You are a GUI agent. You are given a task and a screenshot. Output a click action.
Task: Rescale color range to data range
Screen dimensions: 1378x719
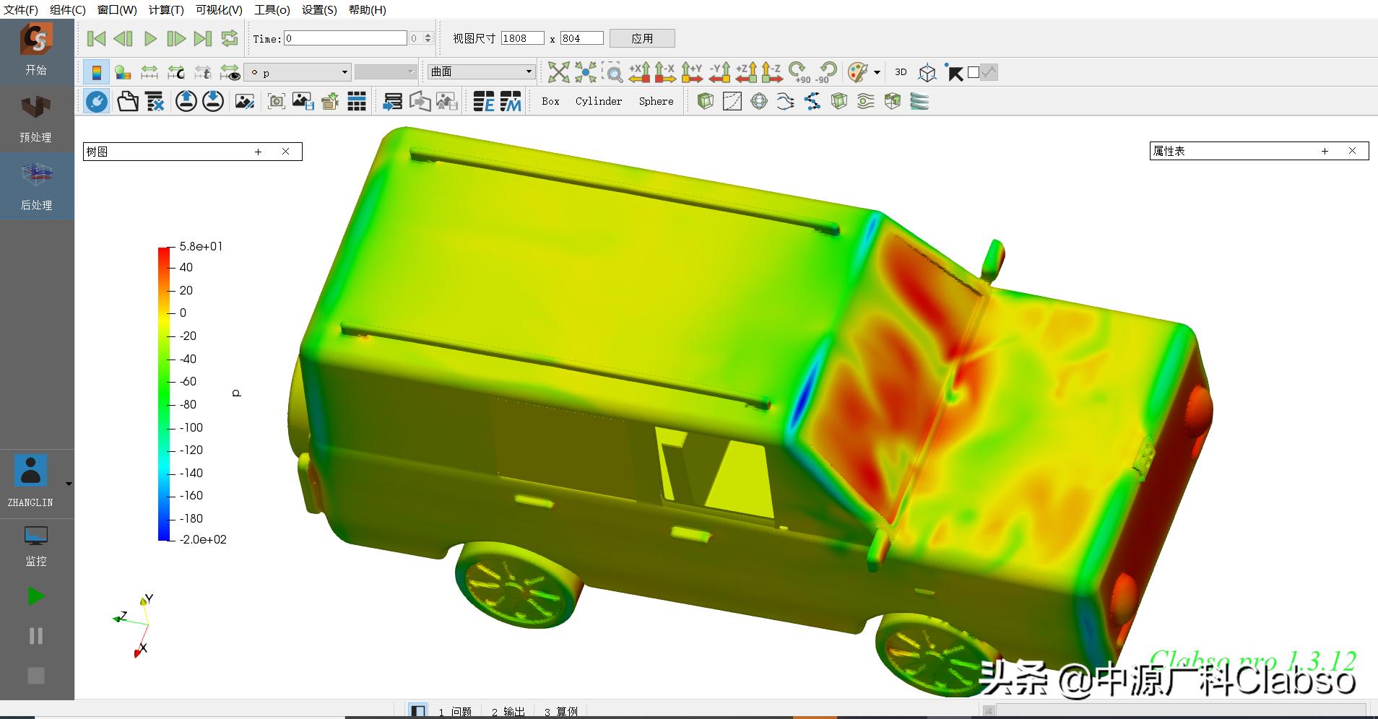[x=149, y=72]
